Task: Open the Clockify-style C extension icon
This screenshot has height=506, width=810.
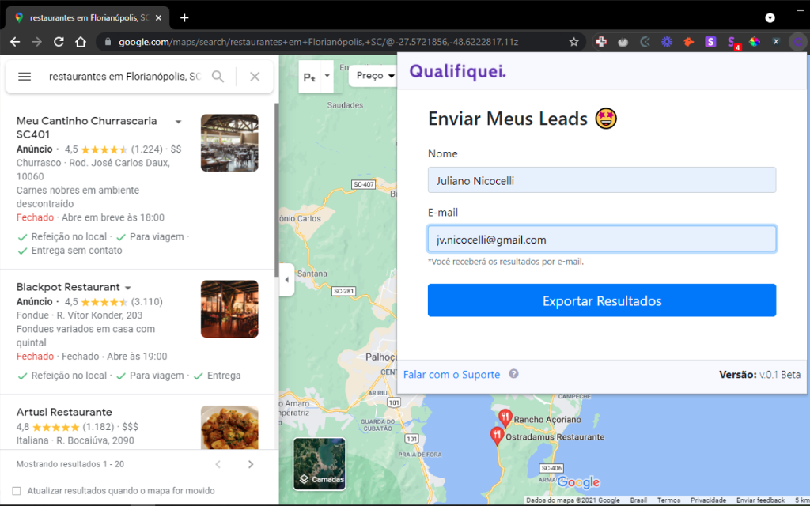Action: [x=645, y=42]
